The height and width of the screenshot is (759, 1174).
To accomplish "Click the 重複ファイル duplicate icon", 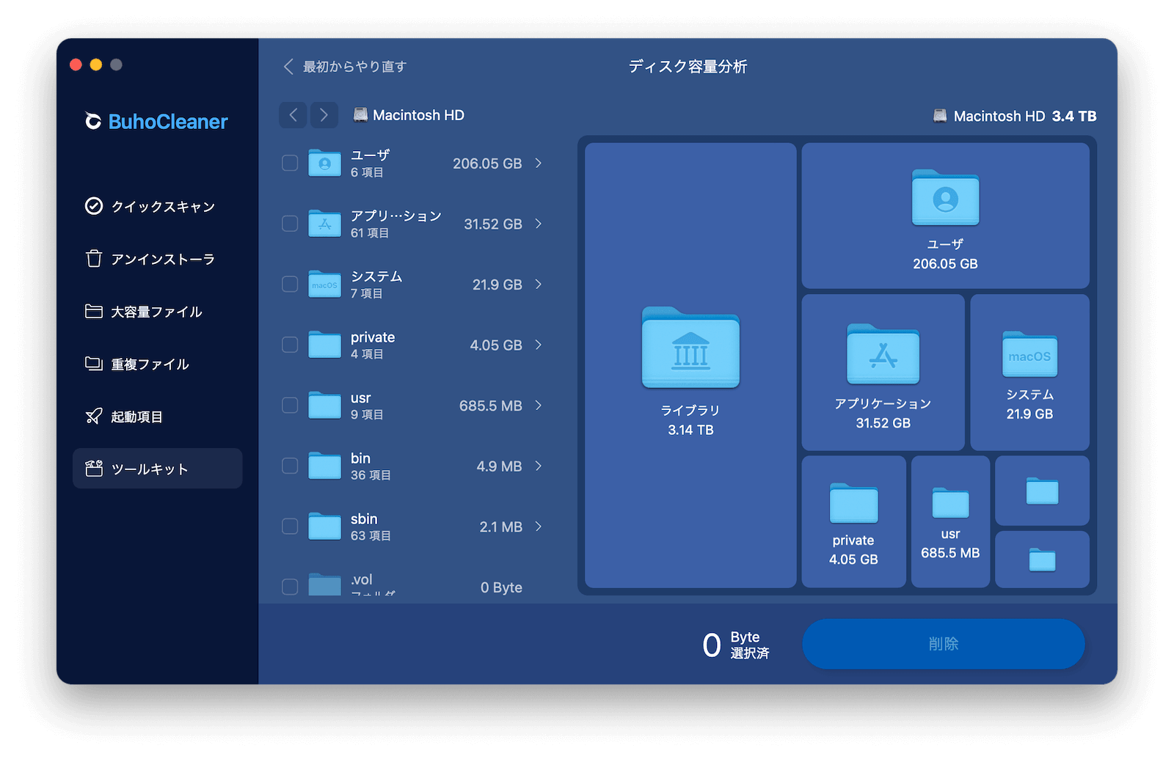I will [94, 364].
